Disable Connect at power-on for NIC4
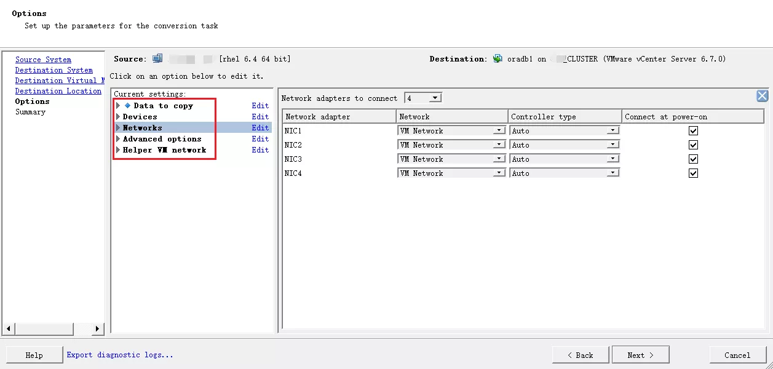 point(693,173)
